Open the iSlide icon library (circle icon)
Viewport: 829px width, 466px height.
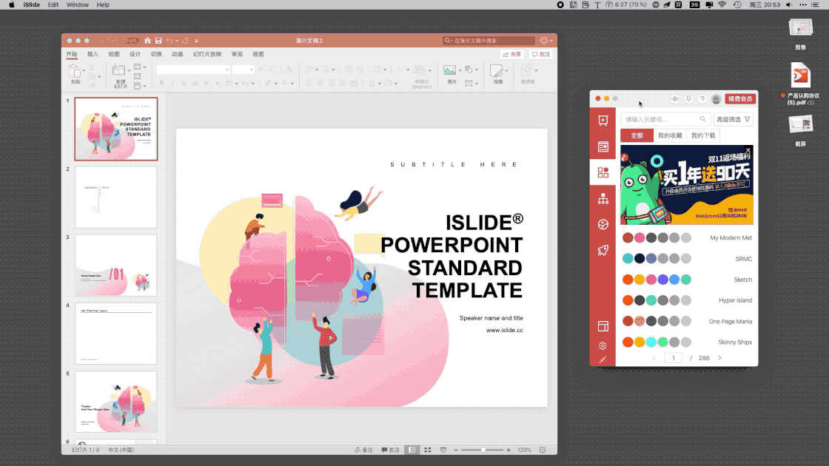(x=603, y=225)
